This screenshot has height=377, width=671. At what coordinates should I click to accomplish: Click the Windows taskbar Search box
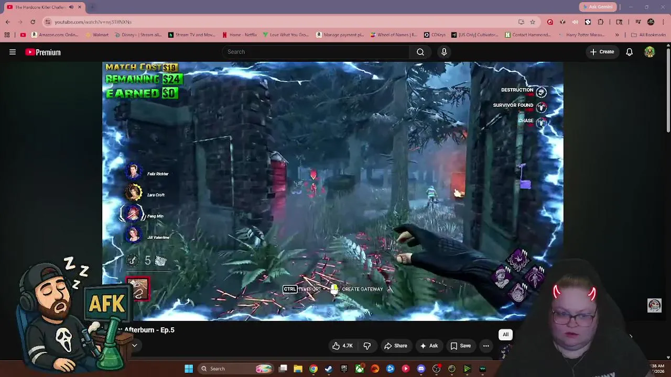(235, 369)
